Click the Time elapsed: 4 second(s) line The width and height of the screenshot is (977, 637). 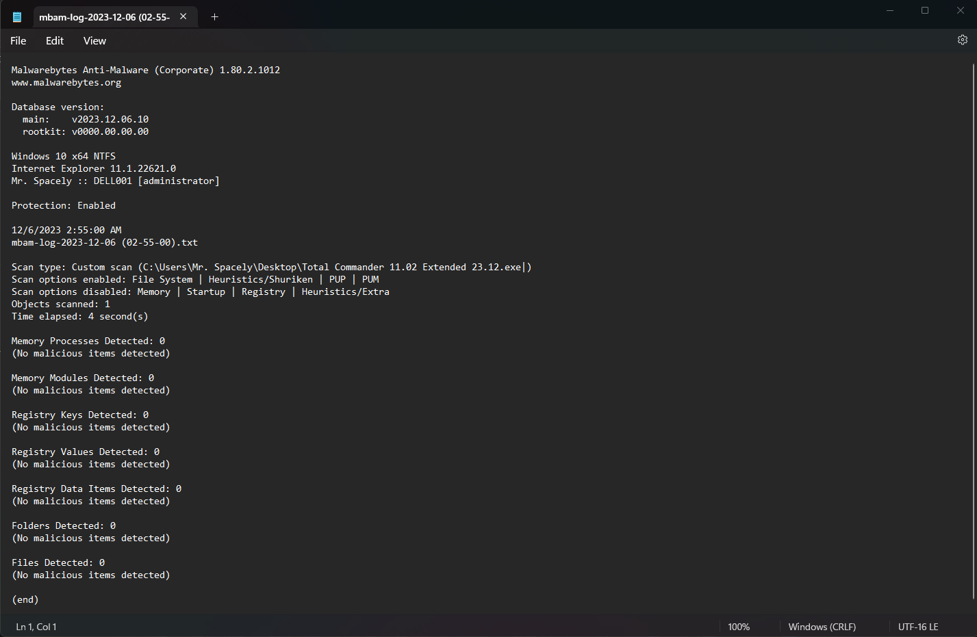[x=80, y=316]
